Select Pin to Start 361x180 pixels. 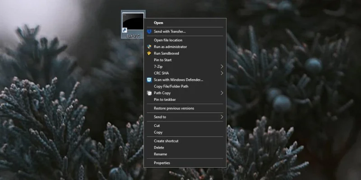[185, 60]
